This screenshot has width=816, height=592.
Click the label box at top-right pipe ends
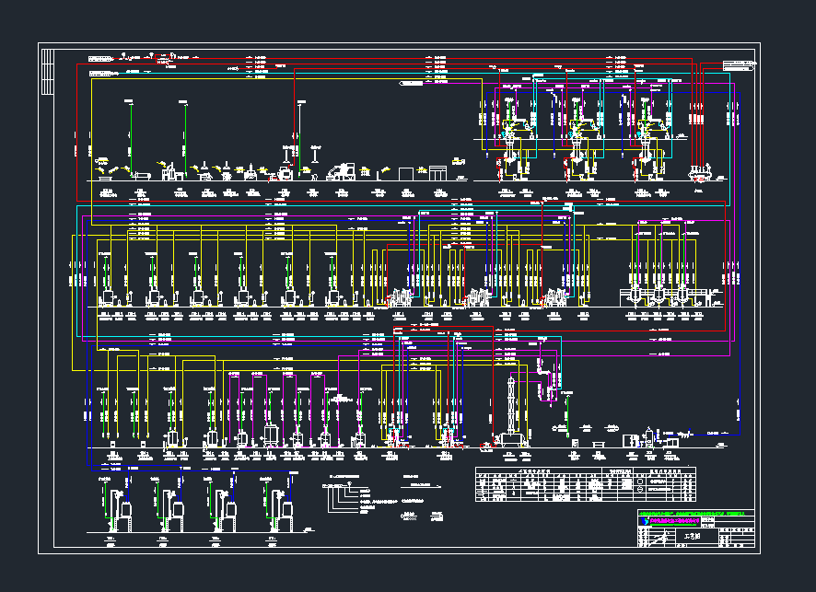click(x=739, y=65)
